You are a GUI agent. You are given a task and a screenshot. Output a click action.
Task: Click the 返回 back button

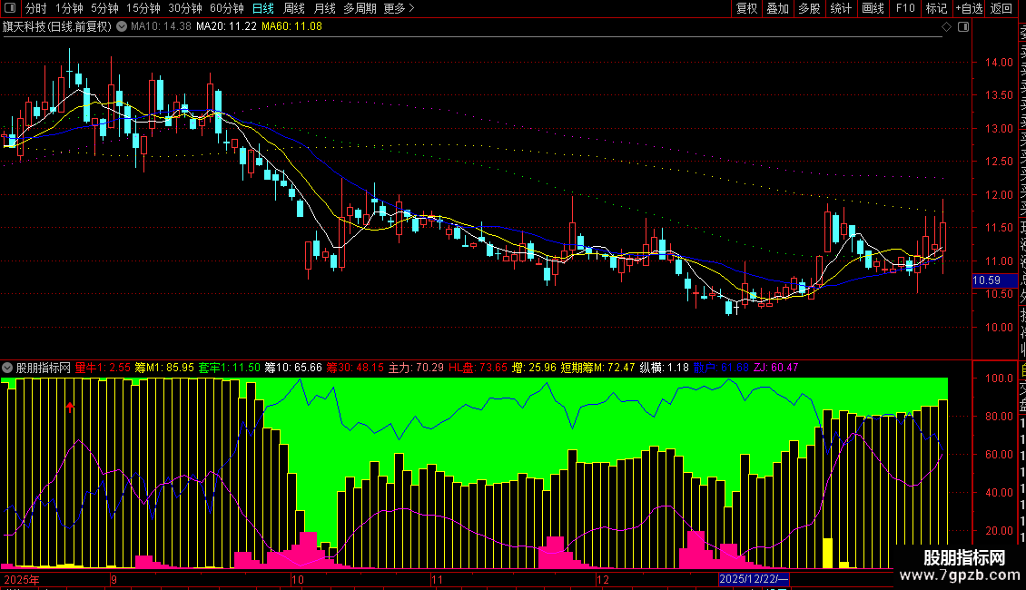point(1001,8)
